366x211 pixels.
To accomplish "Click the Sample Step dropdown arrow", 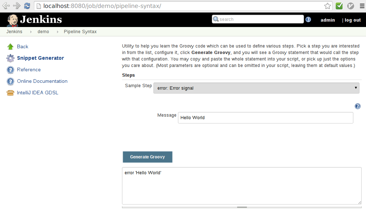I will pyautogui.click(x=356, y=88).
